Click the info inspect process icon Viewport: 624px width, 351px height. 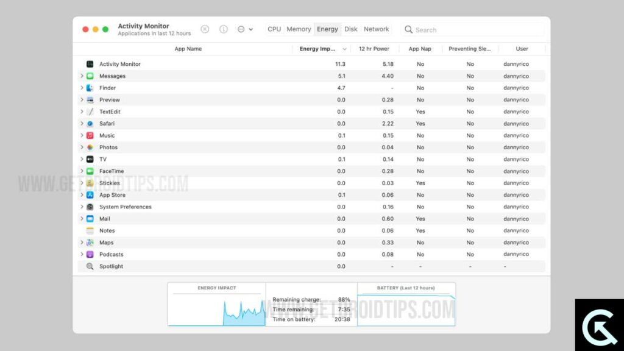[223, 29]
